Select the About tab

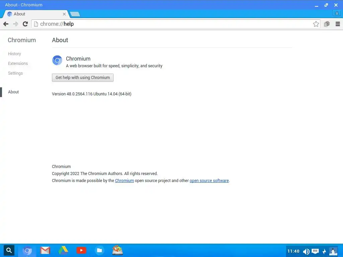pos(36,14)
